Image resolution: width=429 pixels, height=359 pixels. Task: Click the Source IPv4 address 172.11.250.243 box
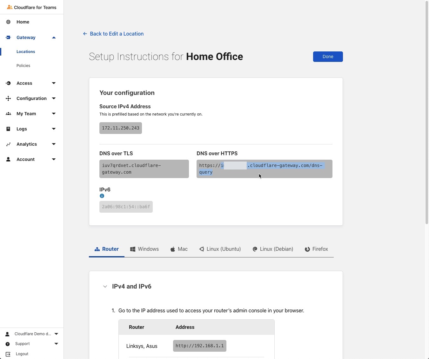point(121,128)
